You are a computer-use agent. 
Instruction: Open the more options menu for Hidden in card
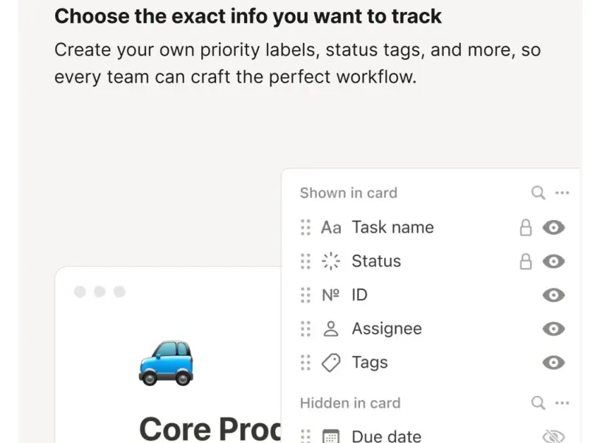point(562,403)
